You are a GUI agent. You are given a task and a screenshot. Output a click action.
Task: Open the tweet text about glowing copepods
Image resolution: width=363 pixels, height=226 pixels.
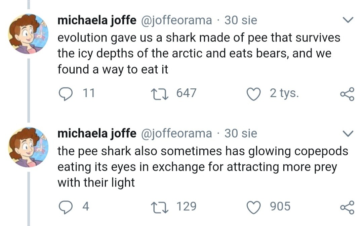coord(202,167)
